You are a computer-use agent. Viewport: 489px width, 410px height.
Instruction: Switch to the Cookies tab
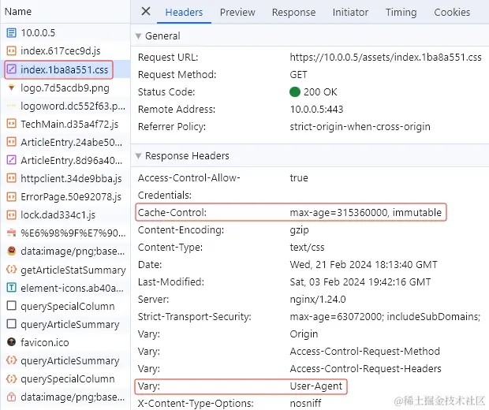pos(452,12)
